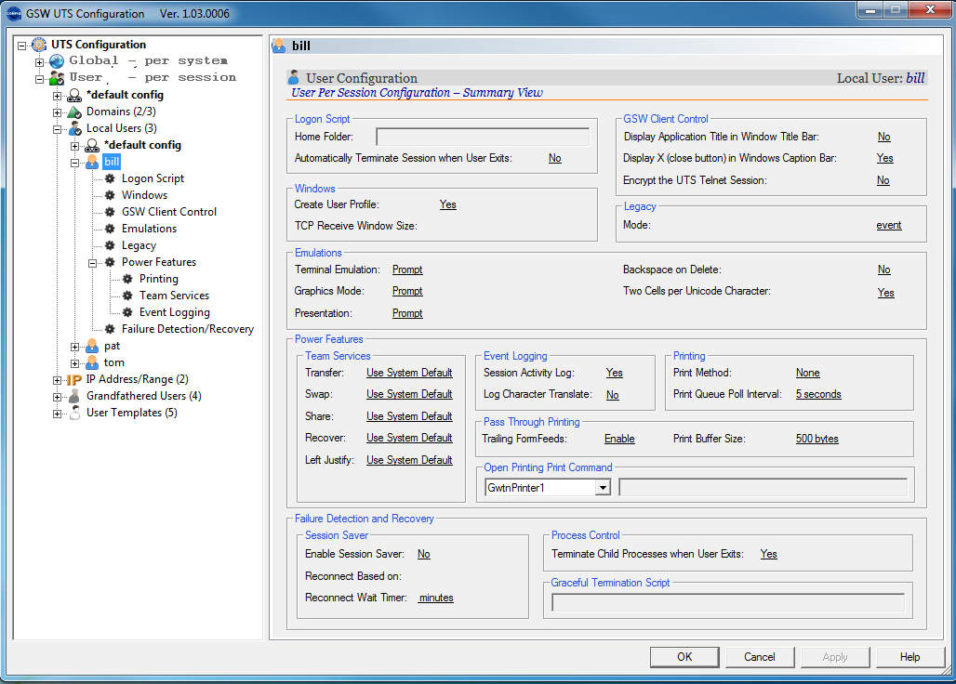Viewport: 956px width, 684px height.
Task: Click the default config icon under User
Action: pos(74,95)
